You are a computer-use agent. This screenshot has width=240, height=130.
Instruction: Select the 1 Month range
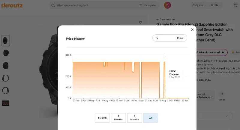(x=102, y=118)
